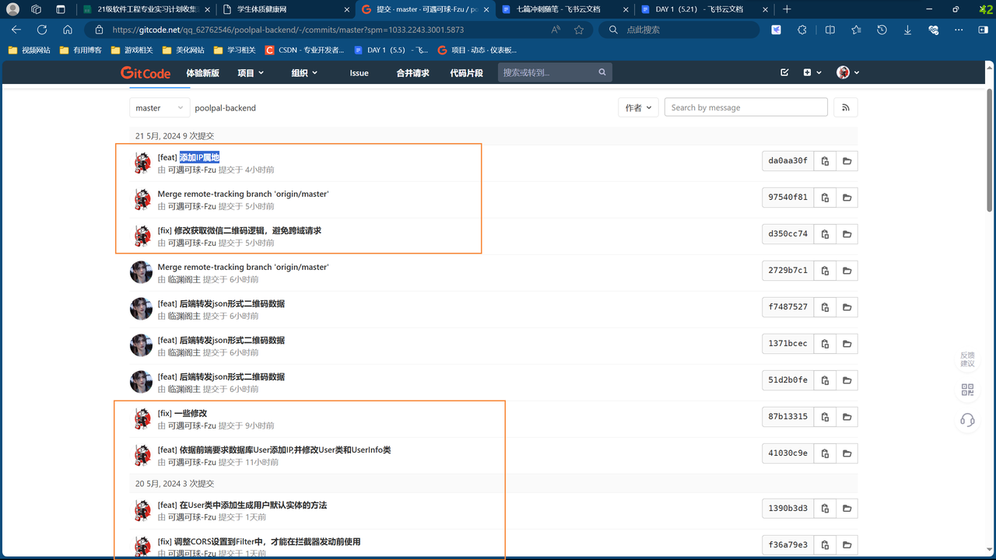The image size is (996, 560).
Task: Browse files at commit 51d2b0fe
Action: [x=847, y=380]
